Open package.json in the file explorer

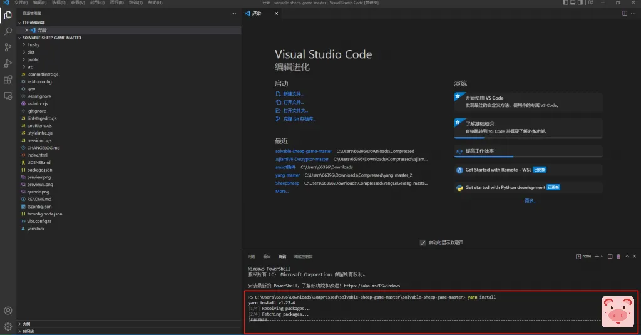39,170
